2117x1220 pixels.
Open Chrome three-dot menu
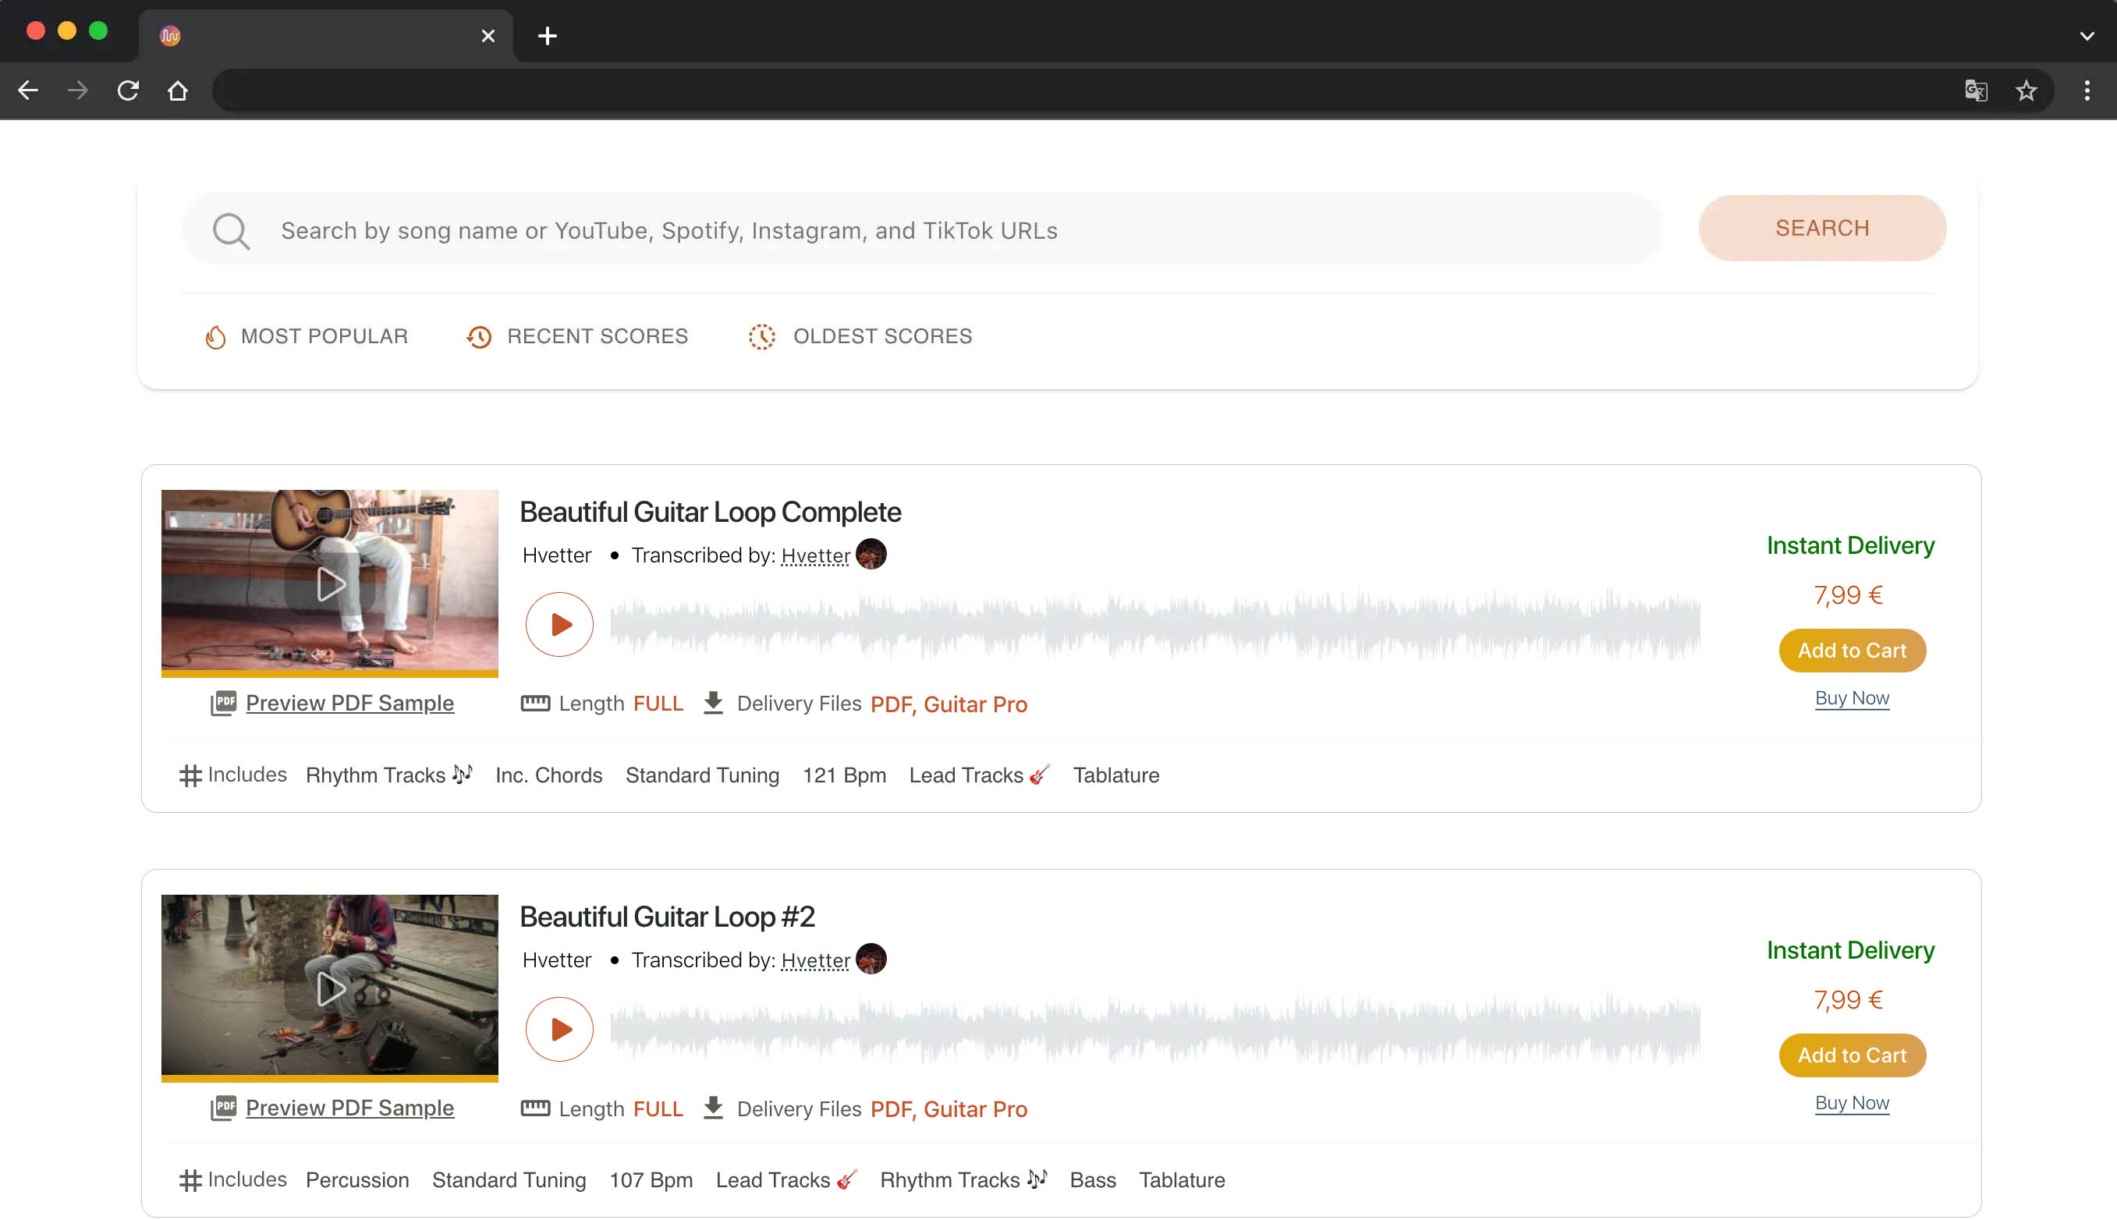pyautogui.click(x=2086, y=90)
